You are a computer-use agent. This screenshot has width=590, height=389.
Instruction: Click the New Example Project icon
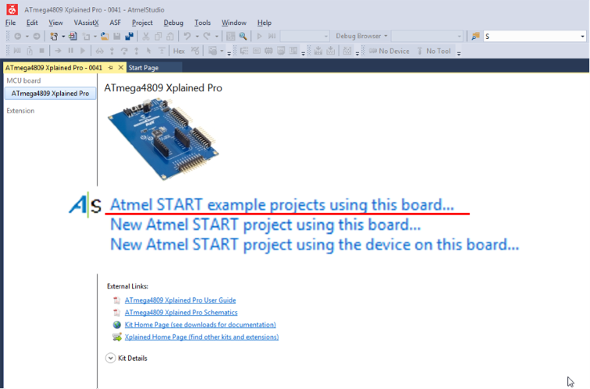73,36
